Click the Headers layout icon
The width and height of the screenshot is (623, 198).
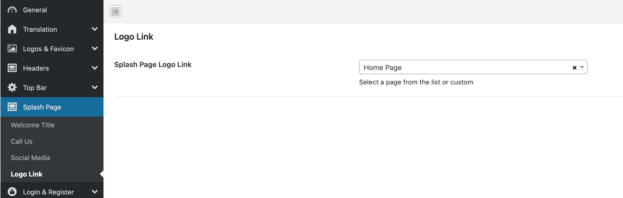12,68
